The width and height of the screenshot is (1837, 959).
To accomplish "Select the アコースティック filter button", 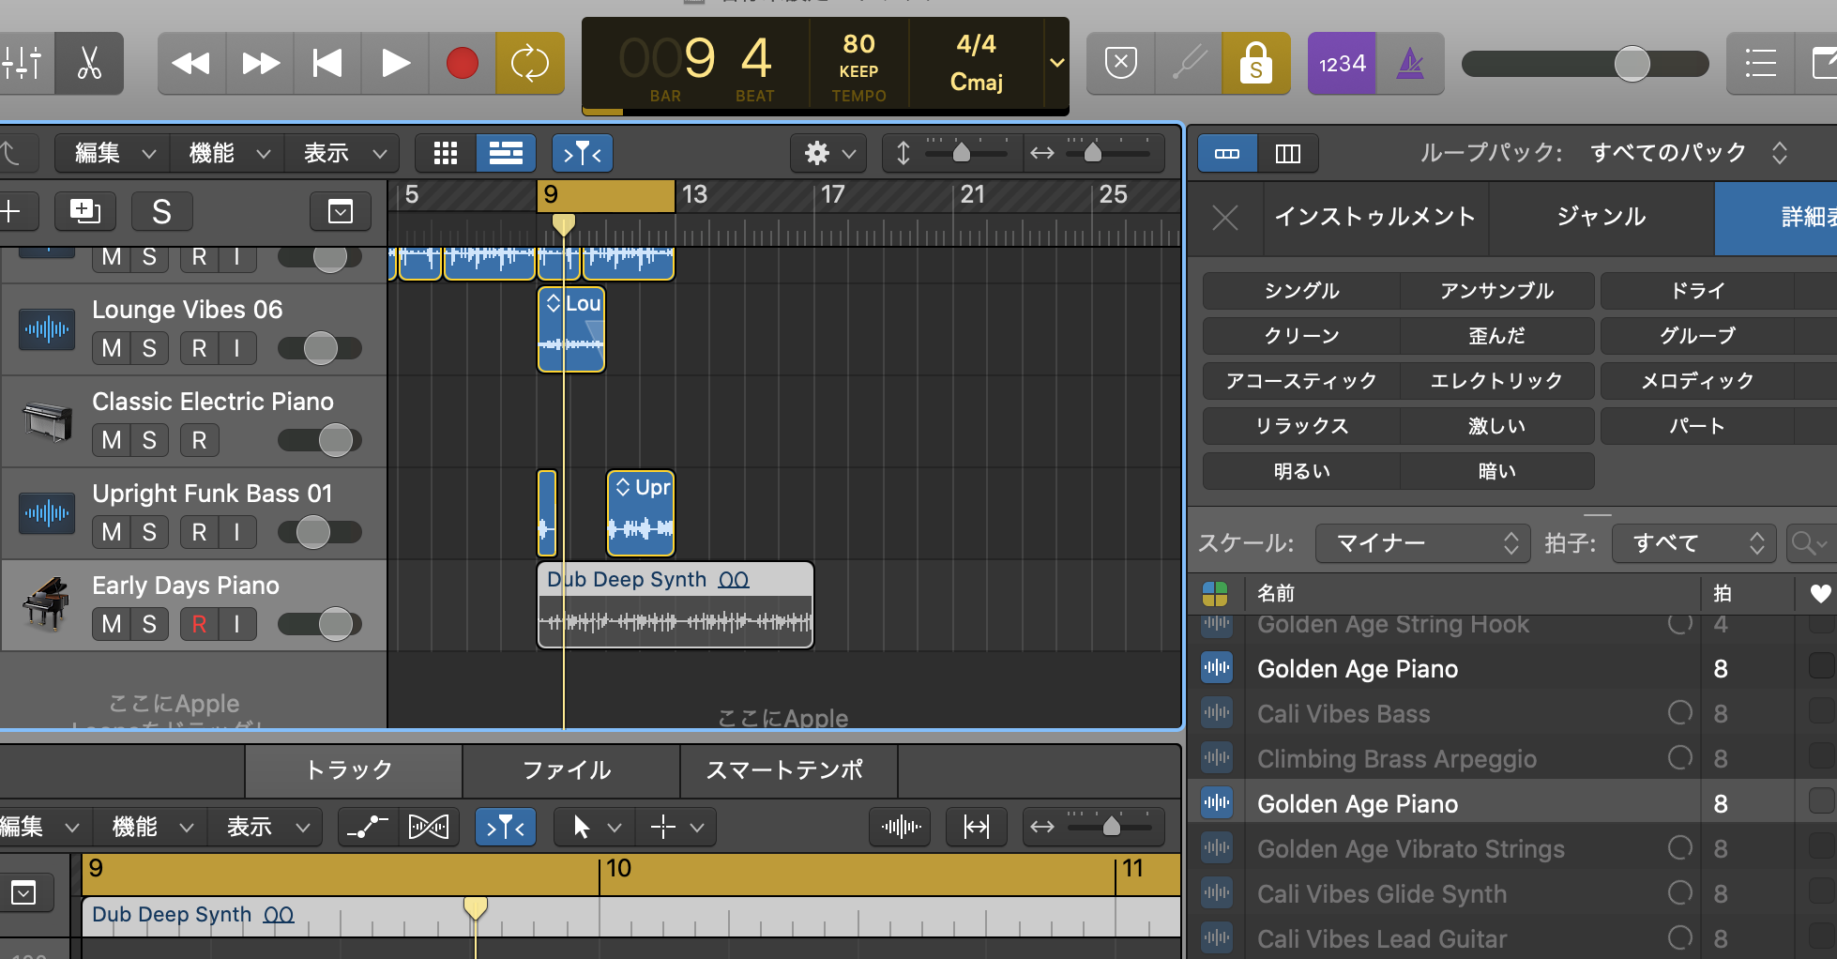I will (1300, 381).
